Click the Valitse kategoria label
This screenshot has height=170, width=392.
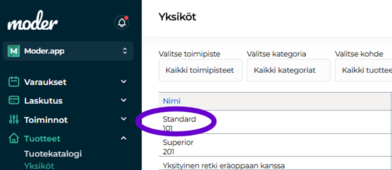(276, 54)
